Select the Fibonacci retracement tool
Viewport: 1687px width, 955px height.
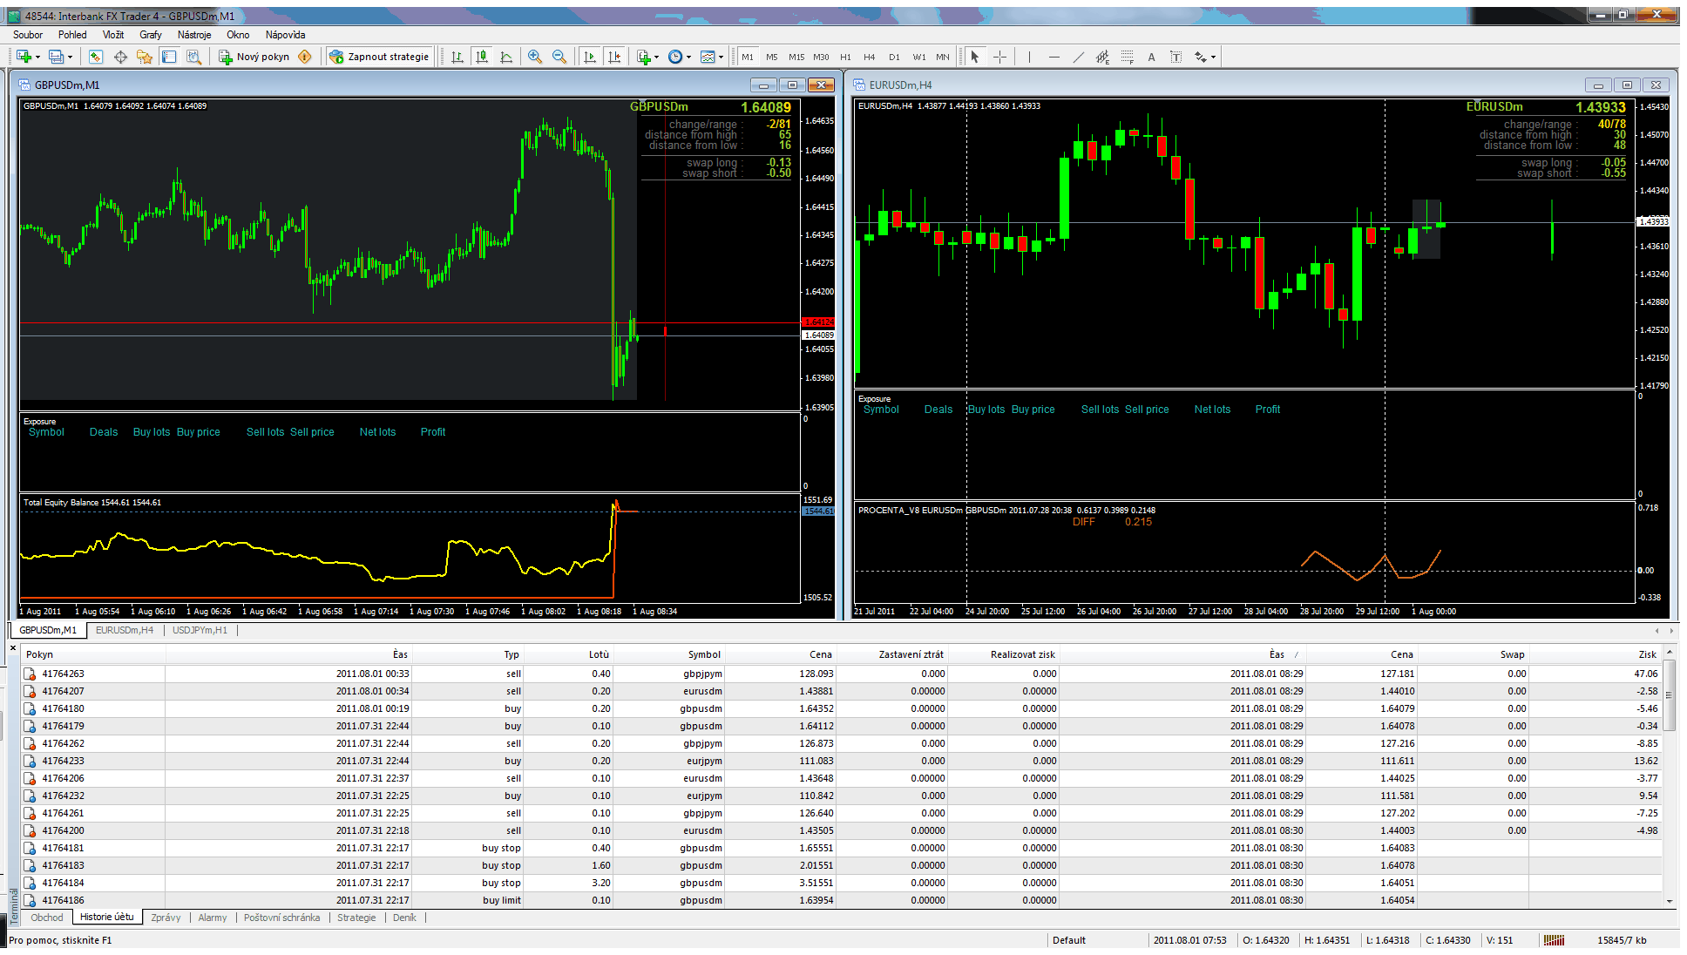[x=1127, y=57]
